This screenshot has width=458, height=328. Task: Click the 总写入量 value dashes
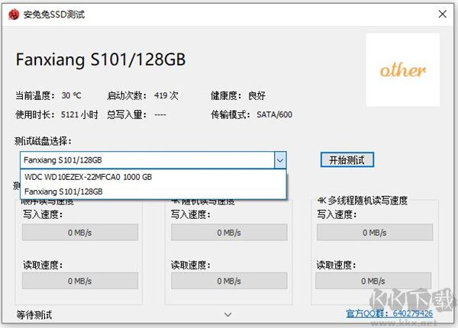click(160, 114)
